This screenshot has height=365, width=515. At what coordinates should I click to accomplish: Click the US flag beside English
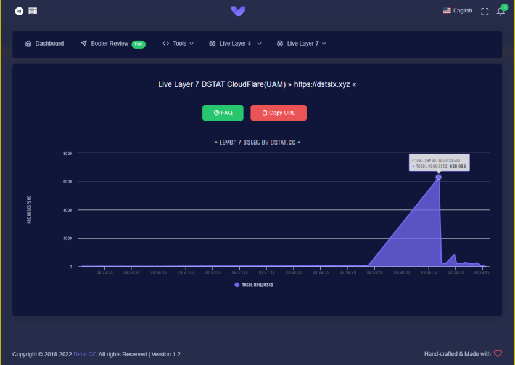tap(447, 10)
